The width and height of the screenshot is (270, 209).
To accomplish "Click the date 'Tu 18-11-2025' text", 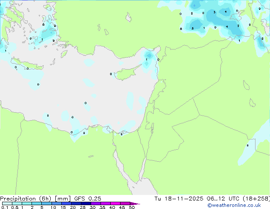I will click(x=179, y=199).
